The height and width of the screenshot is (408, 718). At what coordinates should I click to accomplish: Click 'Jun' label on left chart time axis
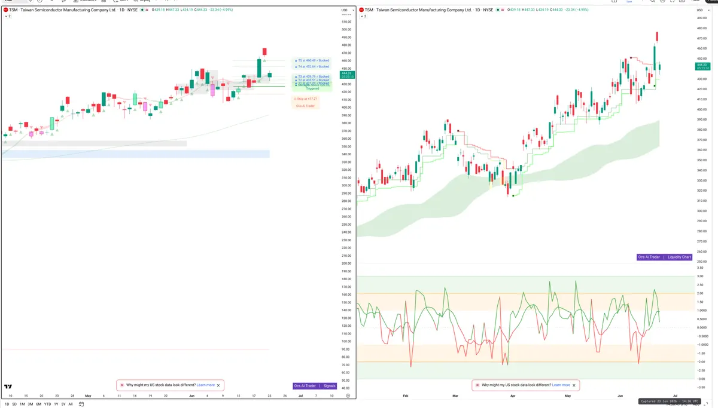pos(192,395)
